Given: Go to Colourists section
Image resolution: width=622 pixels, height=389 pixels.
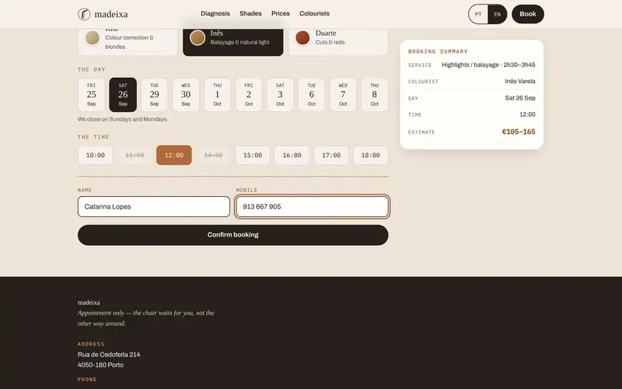Looking at the screenshot, I should point(314,13).
